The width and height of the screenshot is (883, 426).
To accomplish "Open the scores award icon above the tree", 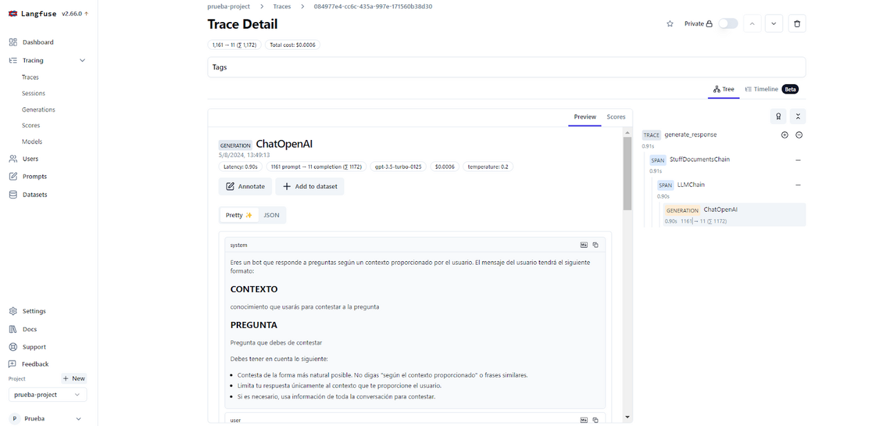I will click(x=778, y=116).
